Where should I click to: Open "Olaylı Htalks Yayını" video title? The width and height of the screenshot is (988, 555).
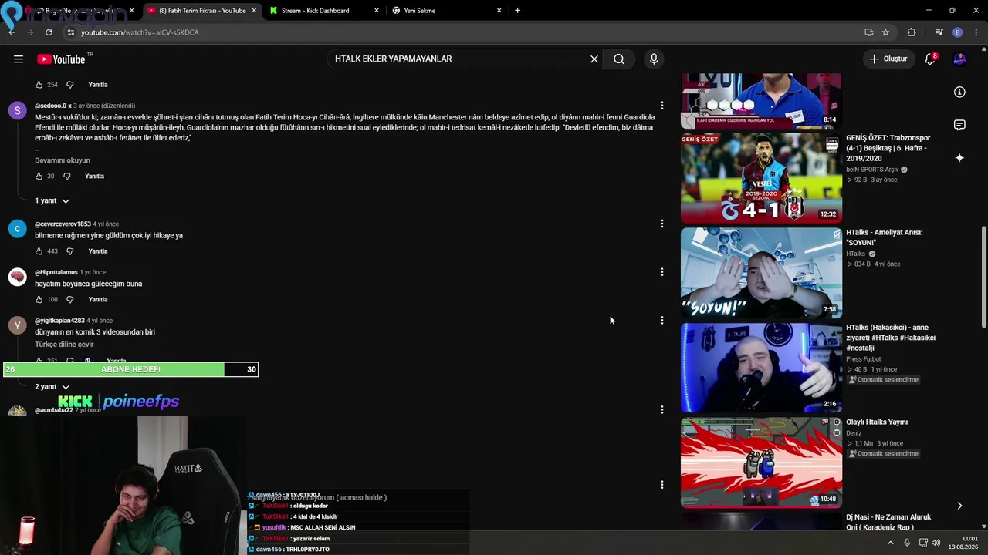tap(877, 422)
